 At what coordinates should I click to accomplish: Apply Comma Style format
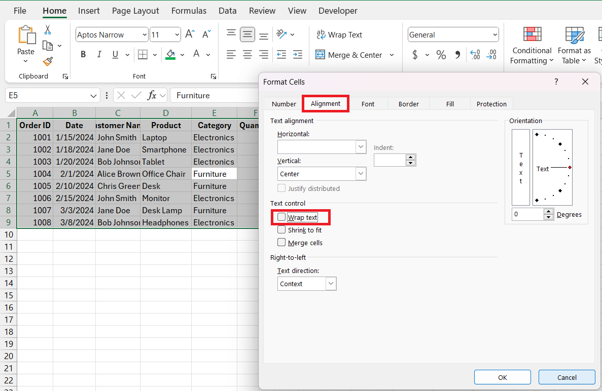457,55
